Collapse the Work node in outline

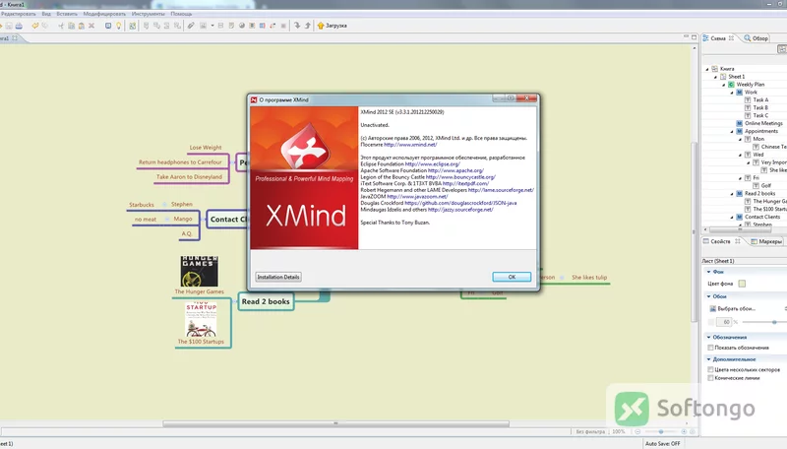[x=732, y=93]
